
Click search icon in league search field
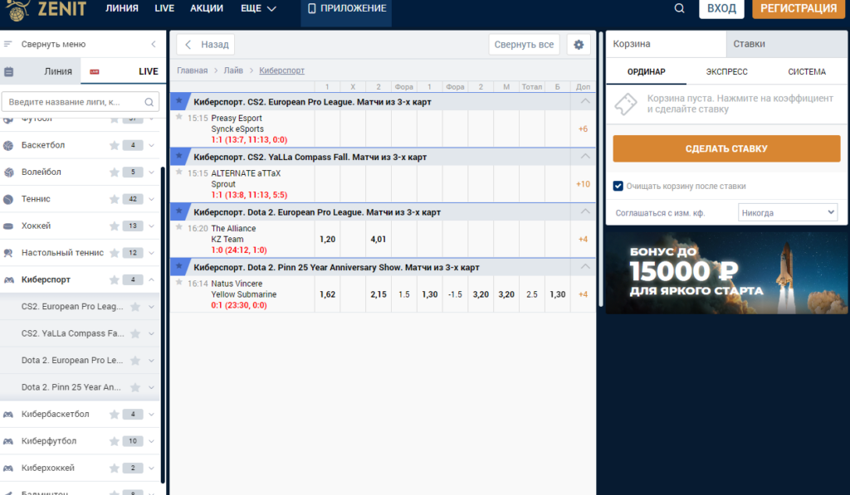tap(149, 102)
